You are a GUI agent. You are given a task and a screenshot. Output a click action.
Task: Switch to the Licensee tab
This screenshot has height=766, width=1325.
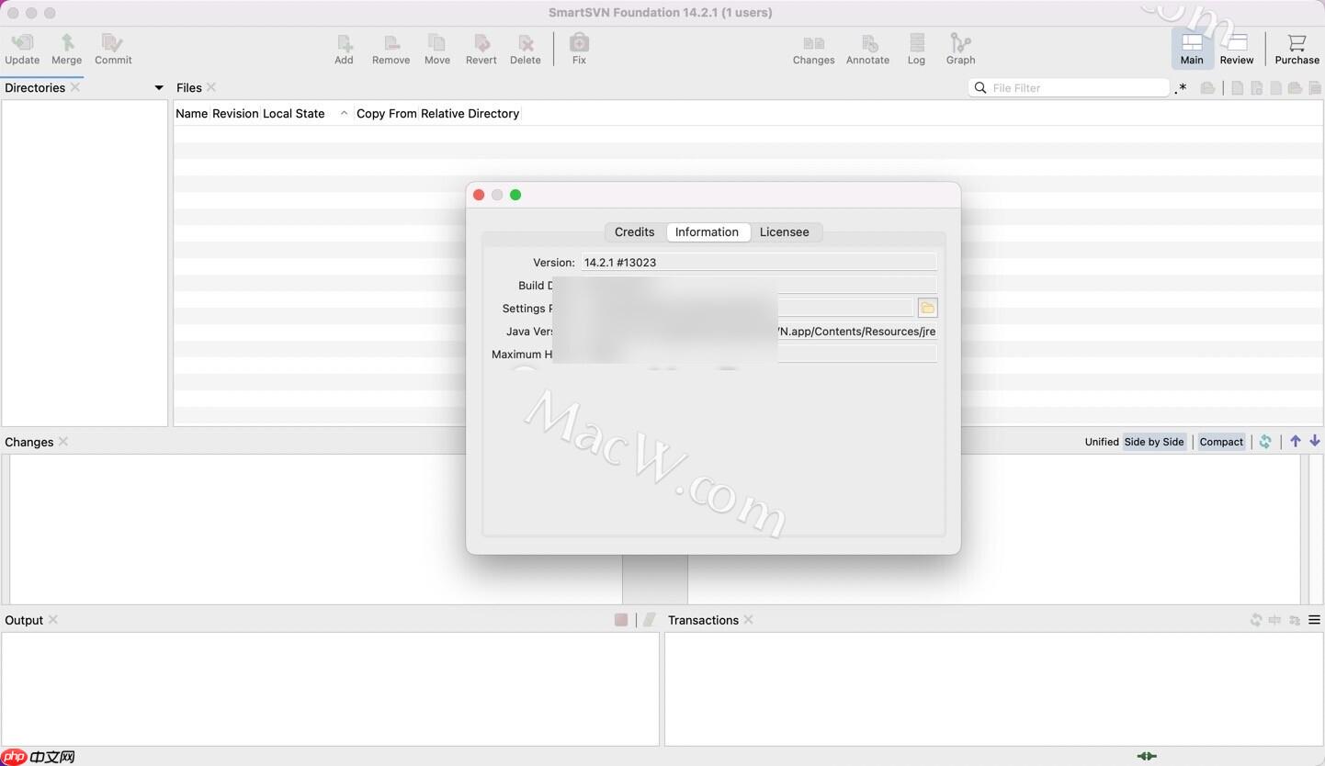784,231
